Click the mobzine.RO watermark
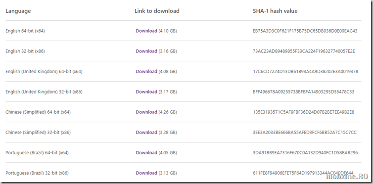Screen dimensions: 373x184 pos(347,177)
